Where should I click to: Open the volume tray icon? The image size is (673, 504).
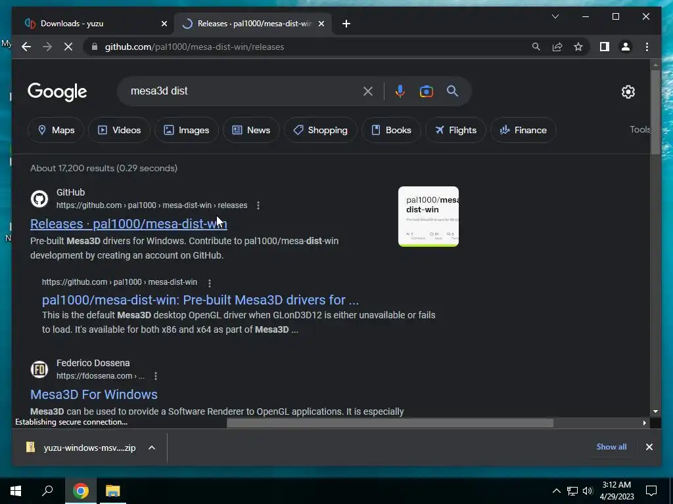pos(588,491)
